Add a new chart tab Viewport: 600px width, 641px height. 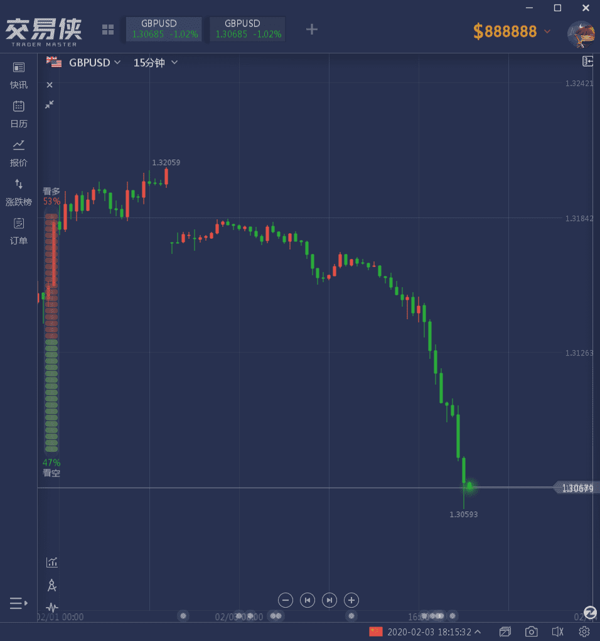click(x=311, y=29)
